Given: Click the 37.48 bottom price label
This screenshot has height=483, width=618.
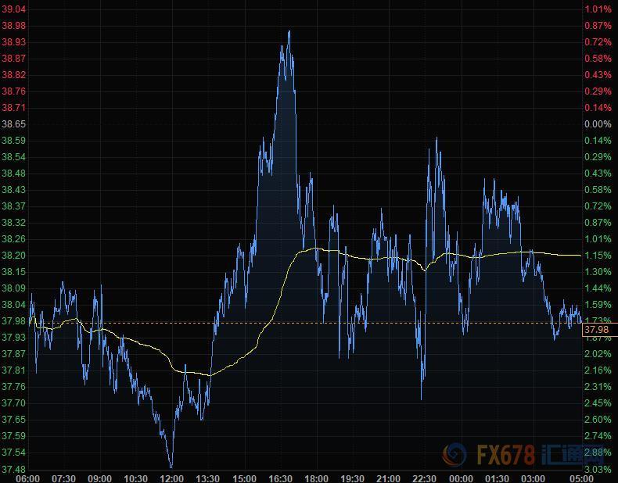Looking at the screenshot, I should [14, 469].
